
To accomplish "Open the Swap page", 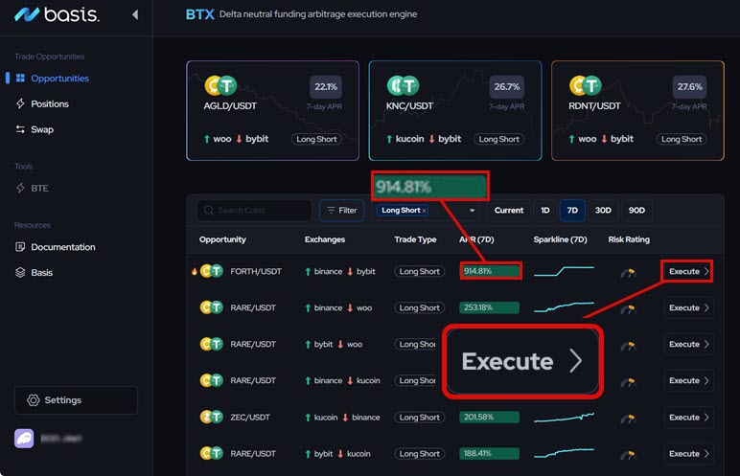I will (x=42, y=129).
